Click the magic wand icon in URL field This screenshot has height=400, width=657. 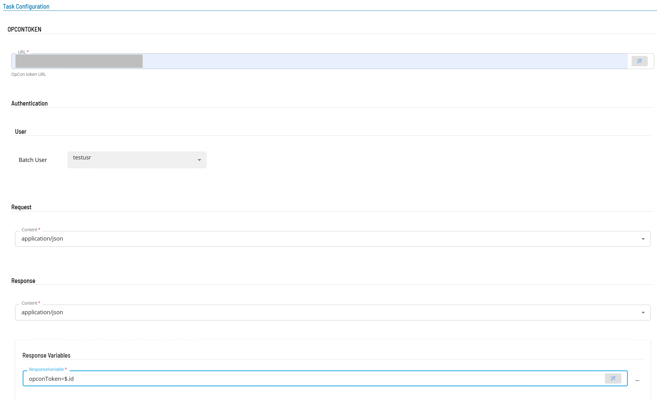639,61
